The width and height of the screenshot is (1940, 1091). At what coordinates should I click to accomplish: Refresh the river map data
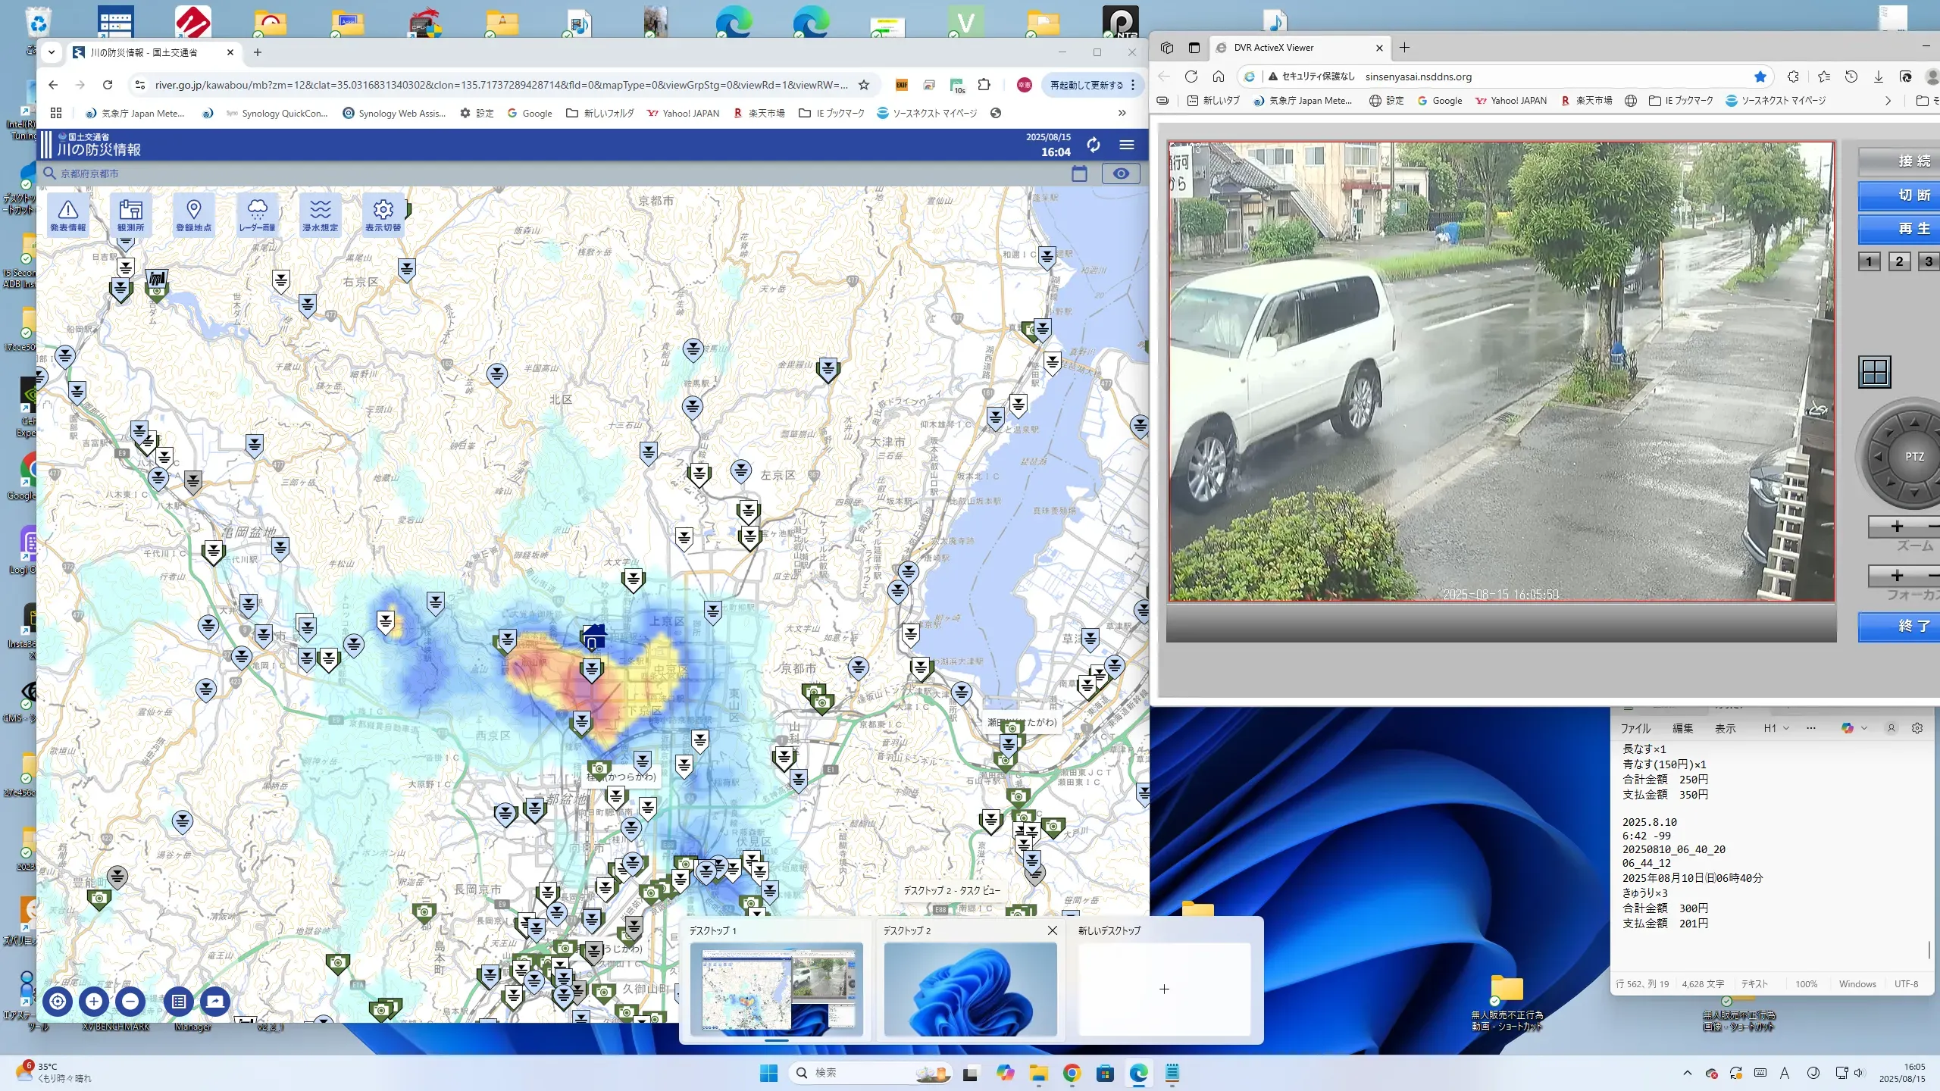click(x=1093, y=145)
